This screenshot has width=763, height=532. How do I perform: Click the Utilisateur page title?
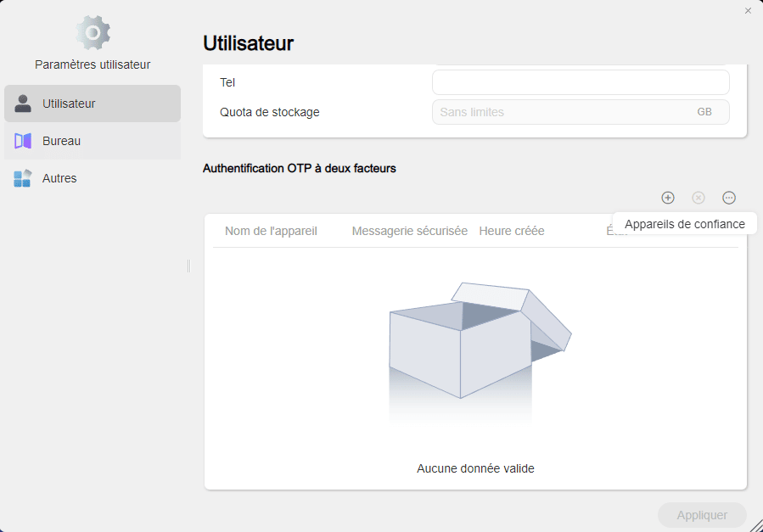(248, 43)
